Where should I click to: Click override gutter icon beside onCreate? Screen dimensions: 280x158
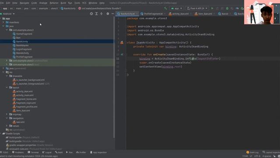point(122,54)
